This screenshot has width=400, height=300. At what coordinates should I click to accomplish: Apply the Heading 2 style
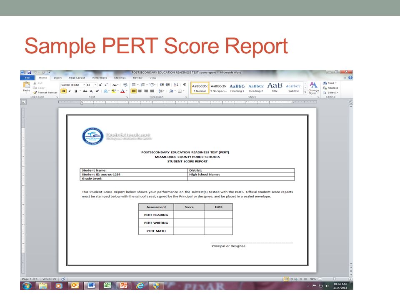tap(256, 88)
